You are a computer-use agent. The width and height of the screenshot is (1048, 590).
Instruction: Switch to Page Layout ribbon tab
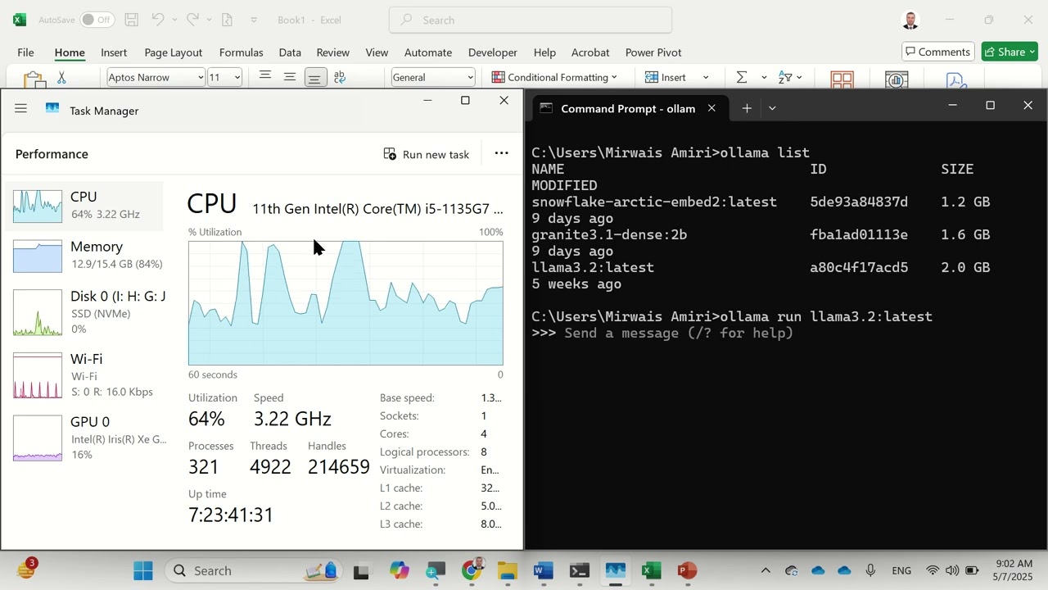coord(173,52)
